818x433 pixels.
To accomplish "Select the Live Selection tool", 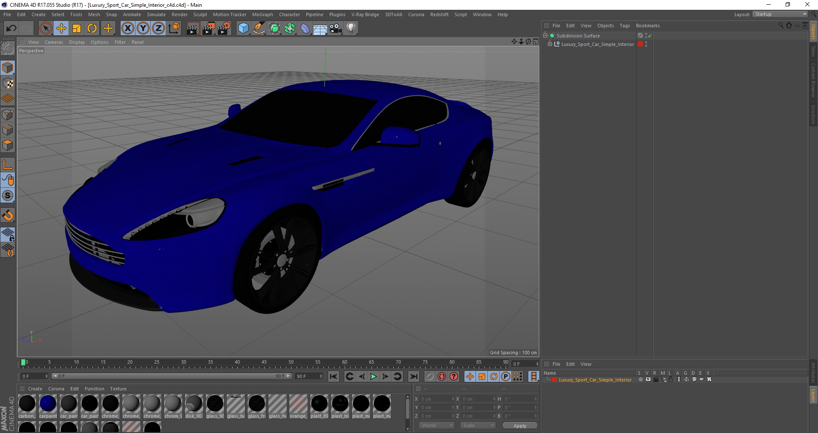I will point(46,29).
